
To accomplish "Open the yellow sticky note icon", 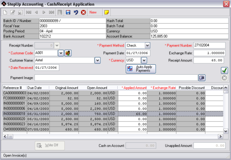I will click(107, 12).
